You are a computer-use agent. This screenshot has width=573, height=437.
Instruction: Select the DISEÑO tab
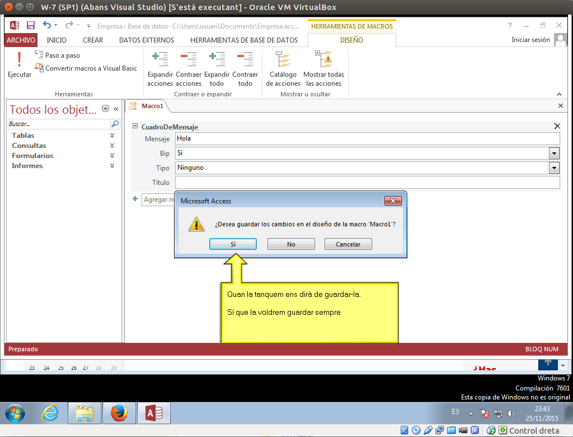pos(351,40)
